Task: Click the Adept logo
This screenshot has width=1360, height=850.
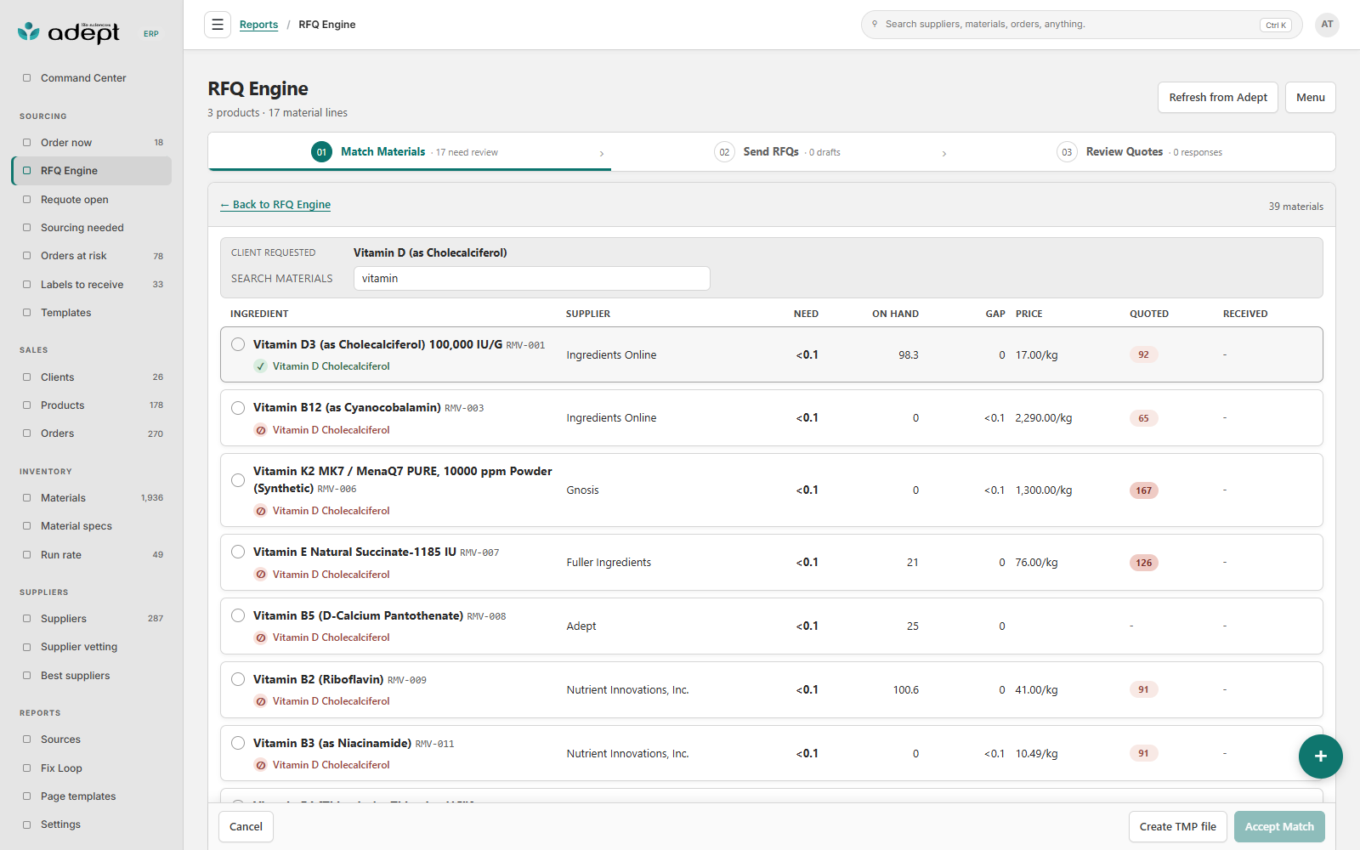Action: pyautogui.click(x=69, y=32)
